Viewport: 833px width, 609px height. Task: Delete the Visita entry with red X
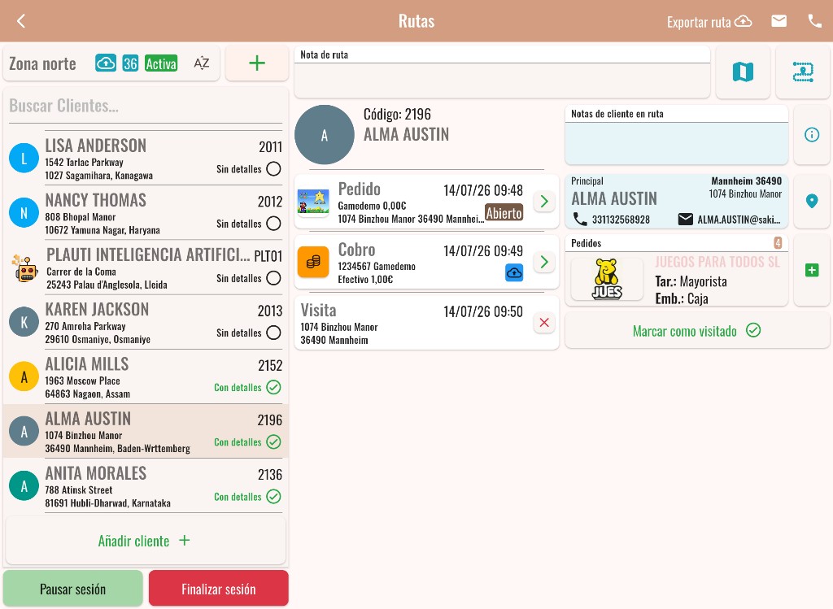click(x=544, y=322)
